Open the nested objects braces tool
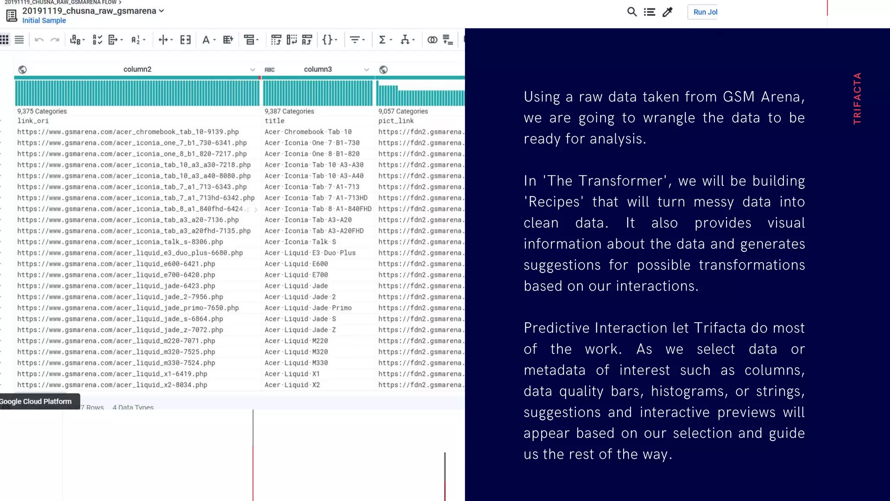 pyautogui.click(x=327, y=40)
